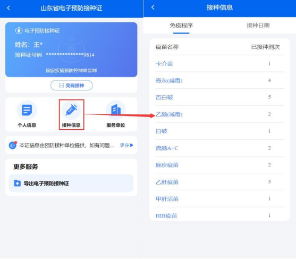Tap the 亮码接种 button

point(72,86)
